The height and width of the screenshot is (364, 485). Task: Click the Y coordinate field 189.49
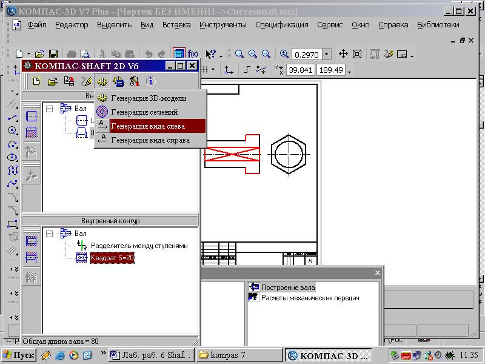[331, 70]
